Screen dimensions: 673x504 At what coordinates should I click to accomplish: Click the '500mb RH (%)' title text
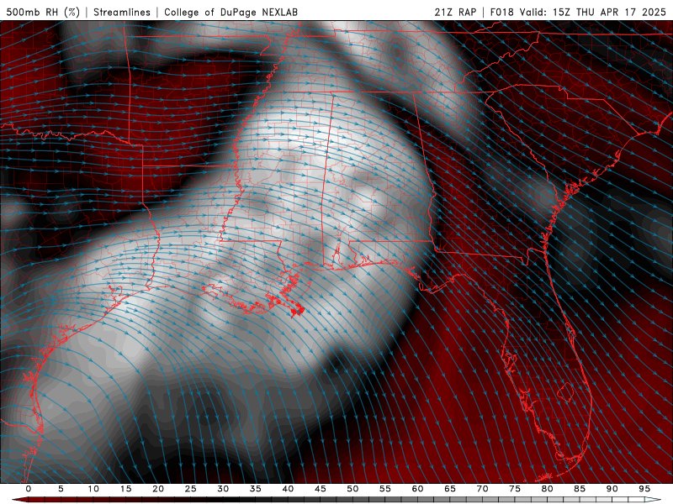[43, 12]
